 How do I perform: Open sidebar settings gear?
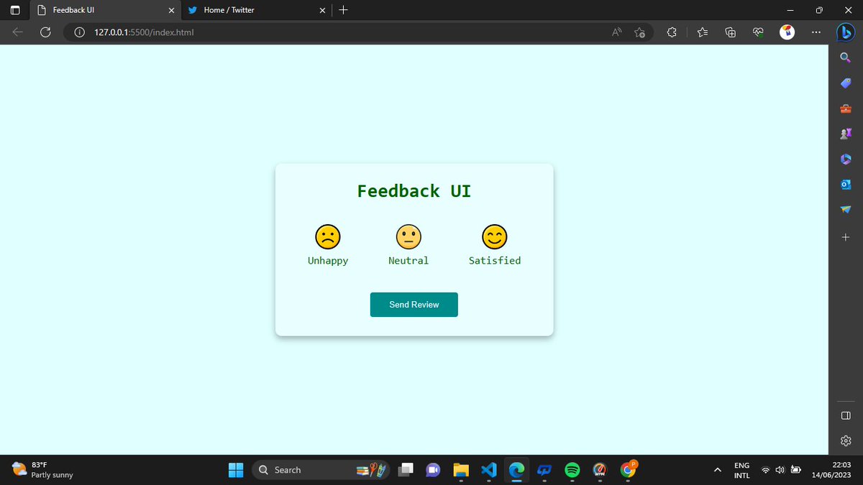[x=846, y=440]
